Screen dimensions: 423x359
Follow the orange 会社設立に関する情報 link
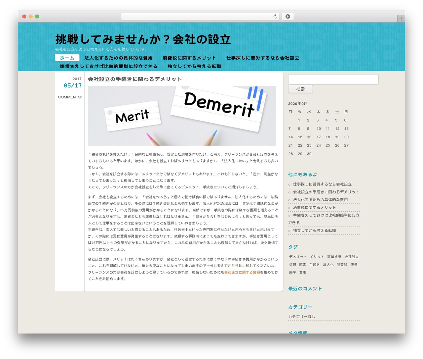[x=242, y=272]
